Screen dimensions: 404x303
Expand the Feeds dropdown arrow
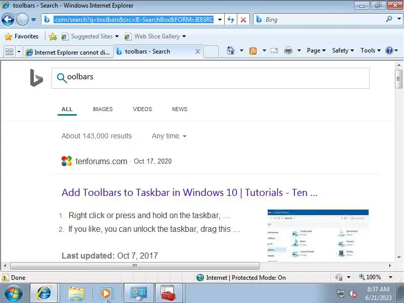(x=264, y=50)
